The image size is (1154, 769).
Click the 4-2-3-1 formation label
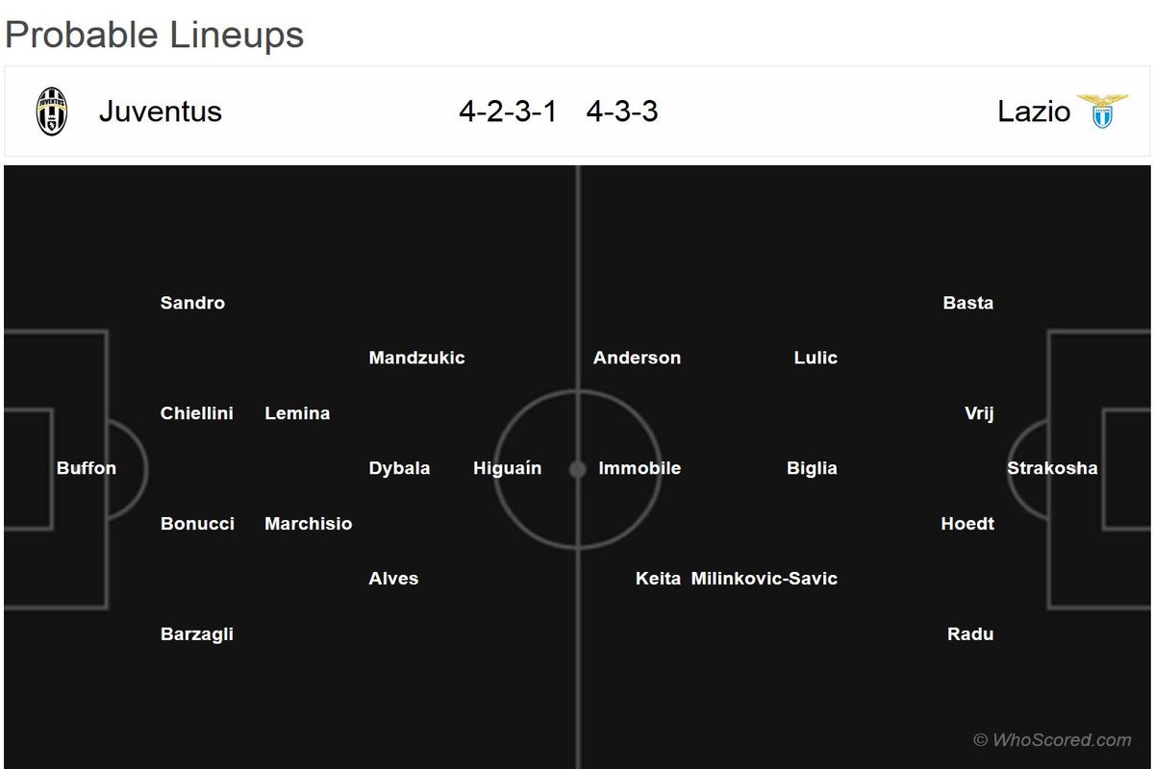click(x=508, y=112)
